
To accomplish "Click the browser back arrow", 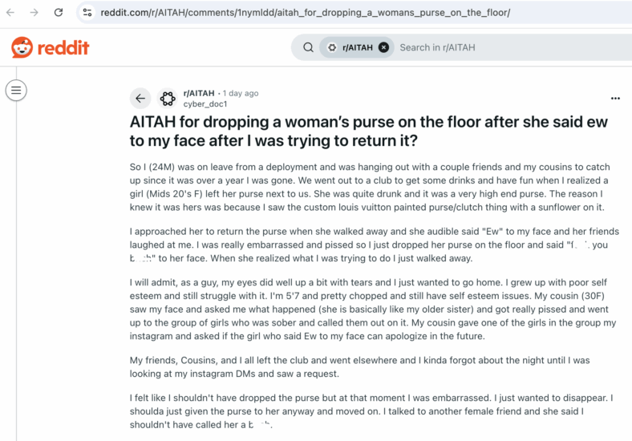I will coord(10,13).
